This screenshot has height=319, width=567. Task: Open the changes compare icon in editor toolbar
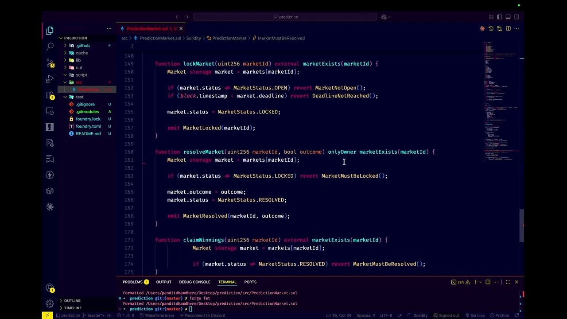pos(499,28)
